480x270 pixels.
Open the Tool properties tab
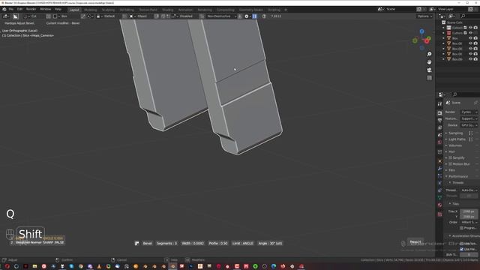[x=439, y=104]
